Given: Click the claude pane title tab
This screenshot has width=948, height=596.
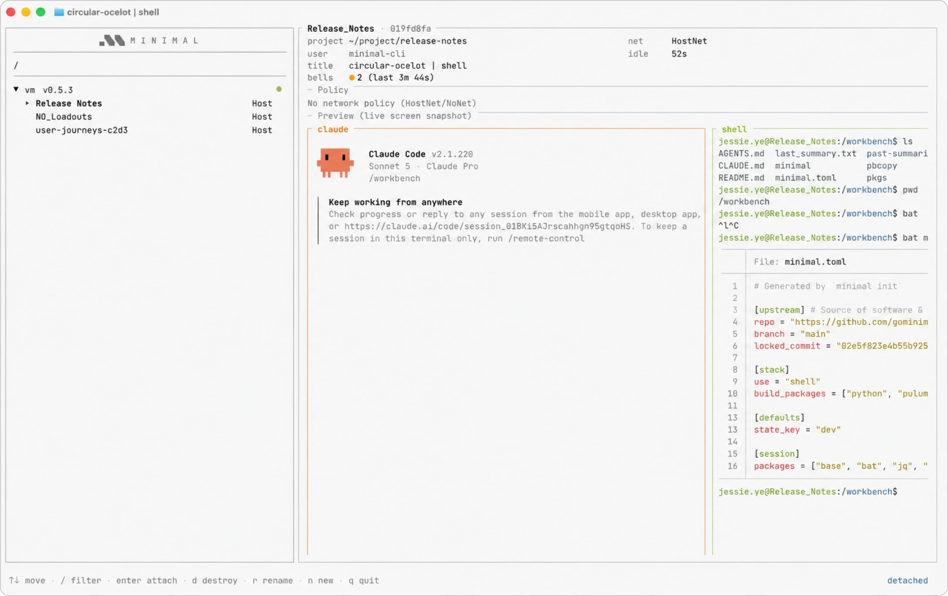Looking at the screenshot, I should [333, 129].
